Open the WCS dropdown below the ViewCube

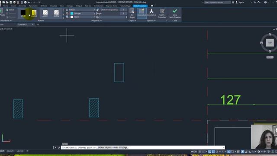coord(270,57)
